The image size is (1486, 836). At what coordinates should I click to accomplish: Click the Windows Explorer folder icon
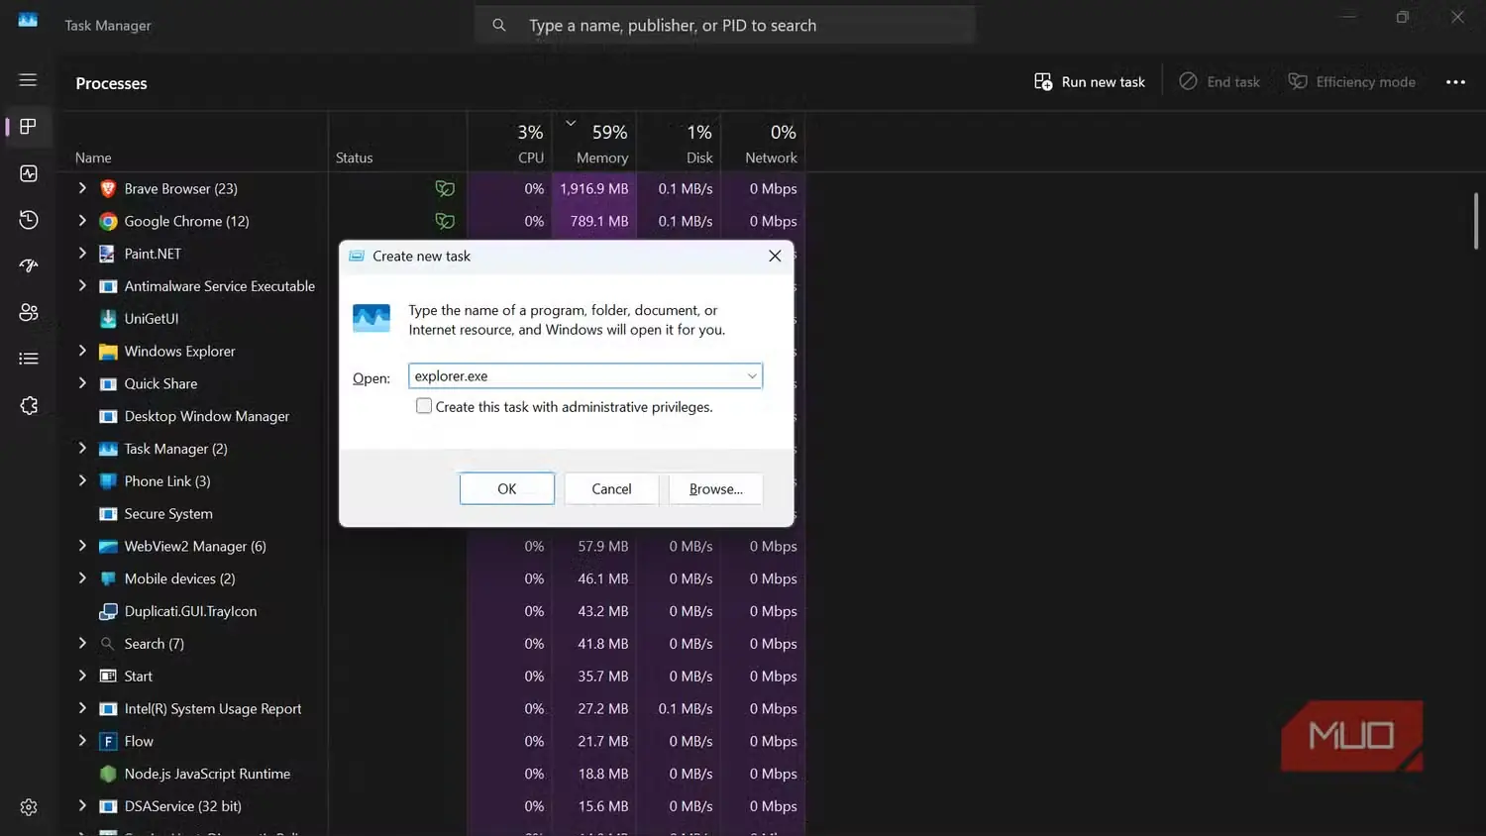coord(108,352)
